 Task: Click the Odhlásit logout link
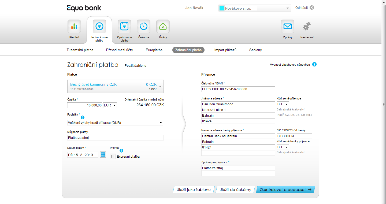click(302, 8)
